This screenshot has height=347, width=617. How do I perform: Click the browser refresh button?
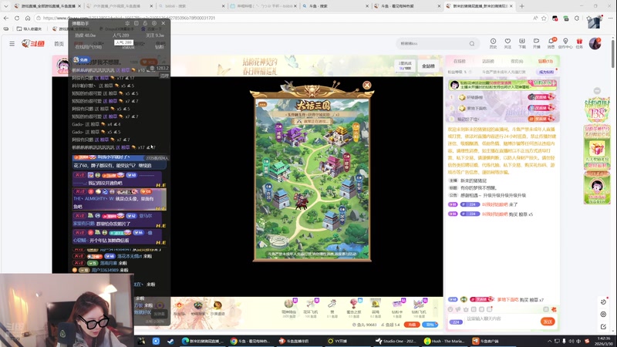(17, 18)
